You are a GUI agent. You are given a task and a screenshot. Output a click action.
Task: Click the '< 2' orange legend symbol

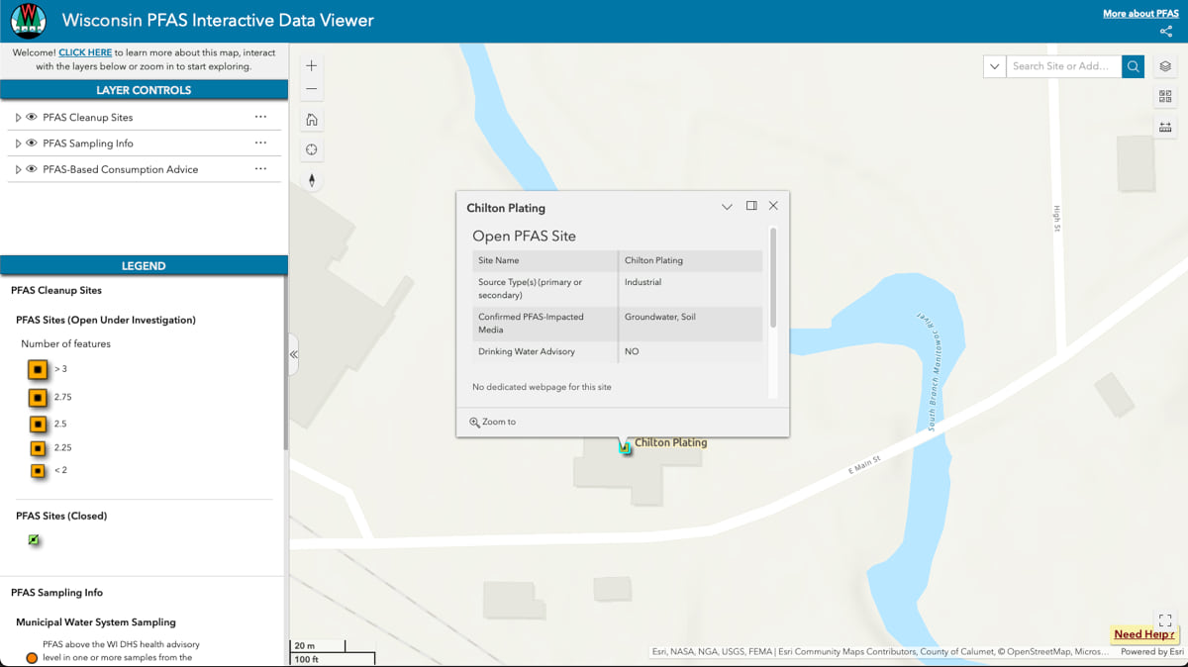38,471
